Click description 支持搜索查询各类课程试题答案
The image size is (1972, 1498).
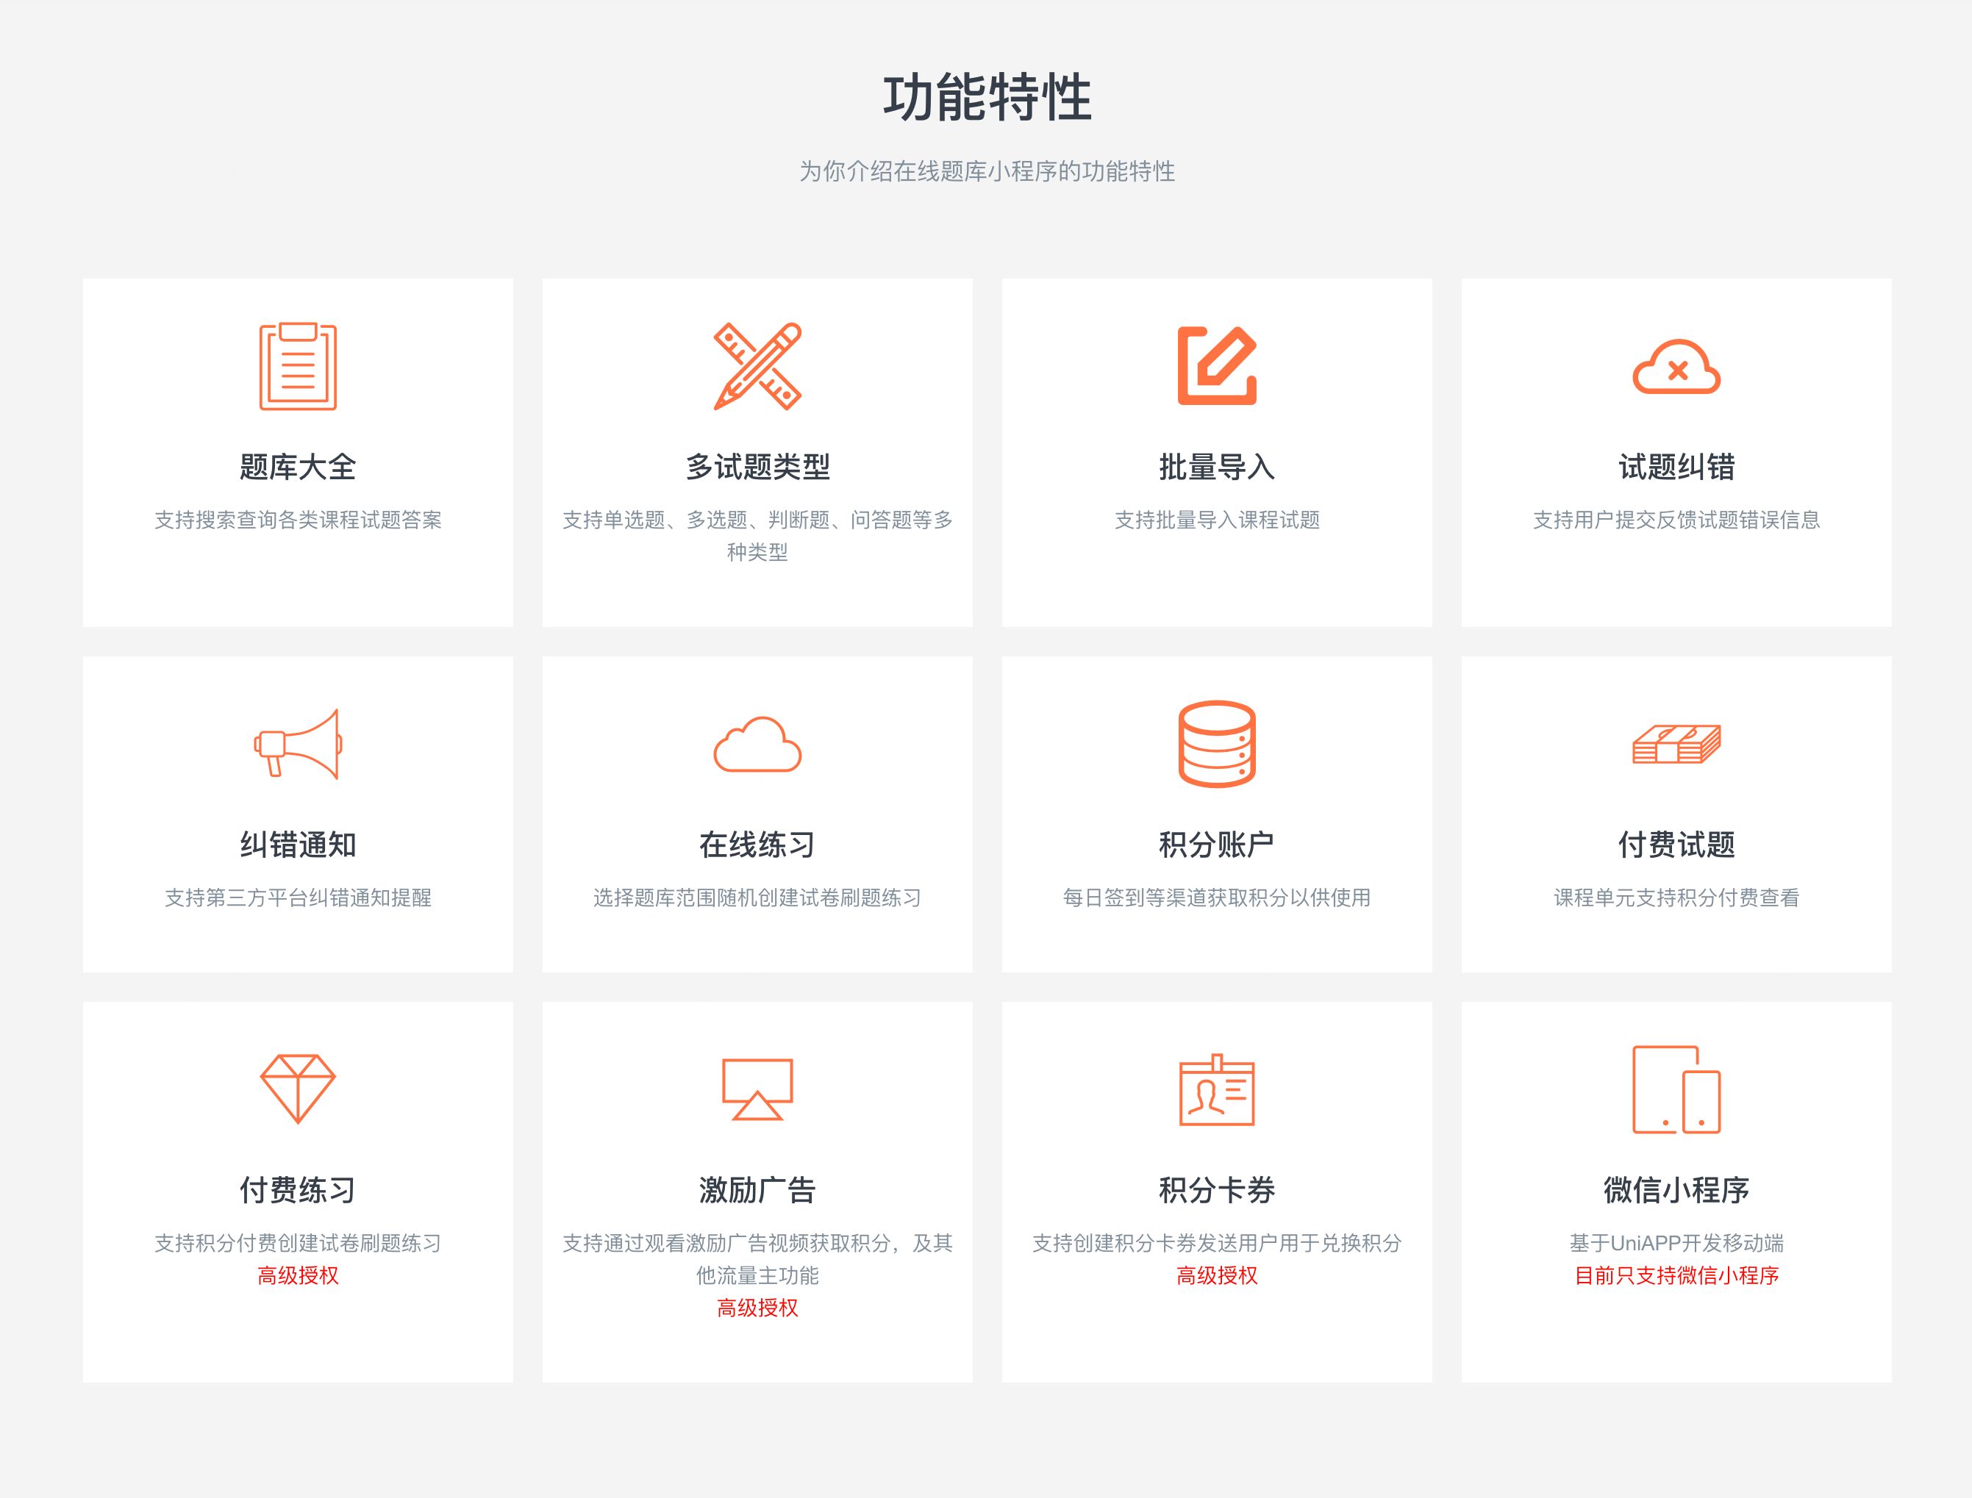298,520
